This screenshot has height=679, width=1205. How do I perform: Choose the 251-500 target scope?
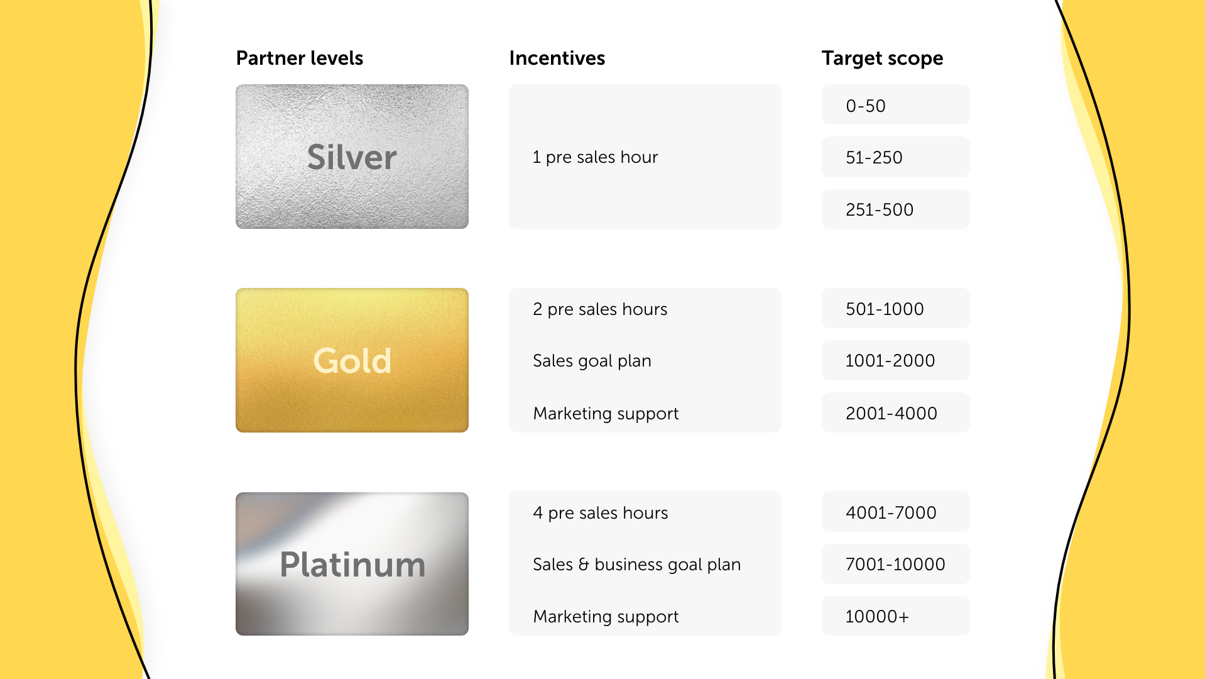(895, 209)
